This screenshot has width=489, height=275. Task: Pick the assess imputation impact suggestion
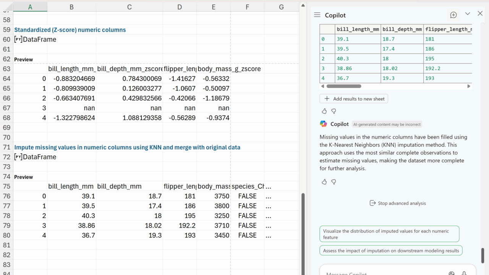click(x=391, y=251)
